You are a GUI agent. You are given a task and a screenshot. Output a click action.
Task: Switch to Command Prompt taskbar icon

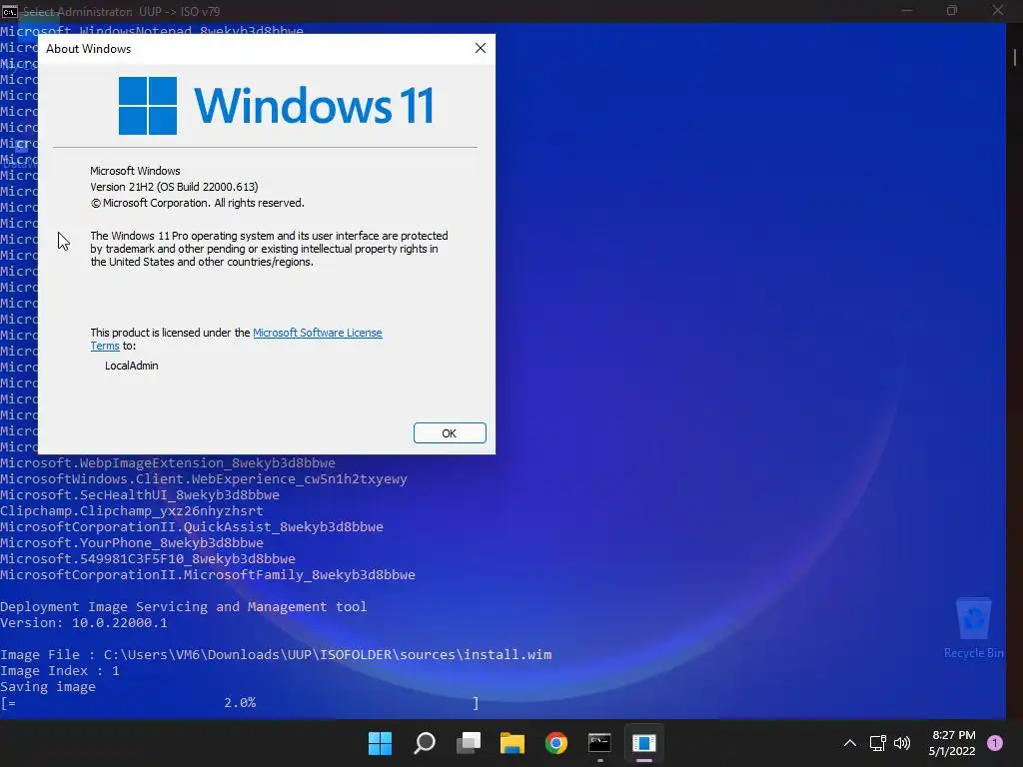599,743
